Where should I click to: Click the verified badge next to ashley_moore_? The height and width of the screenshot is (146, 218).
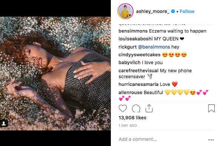pyautogui.click(x=173, y=11)
